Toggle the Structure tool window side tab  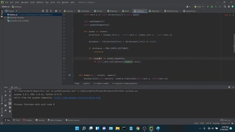pyautogui.click(x=1, y=100)
